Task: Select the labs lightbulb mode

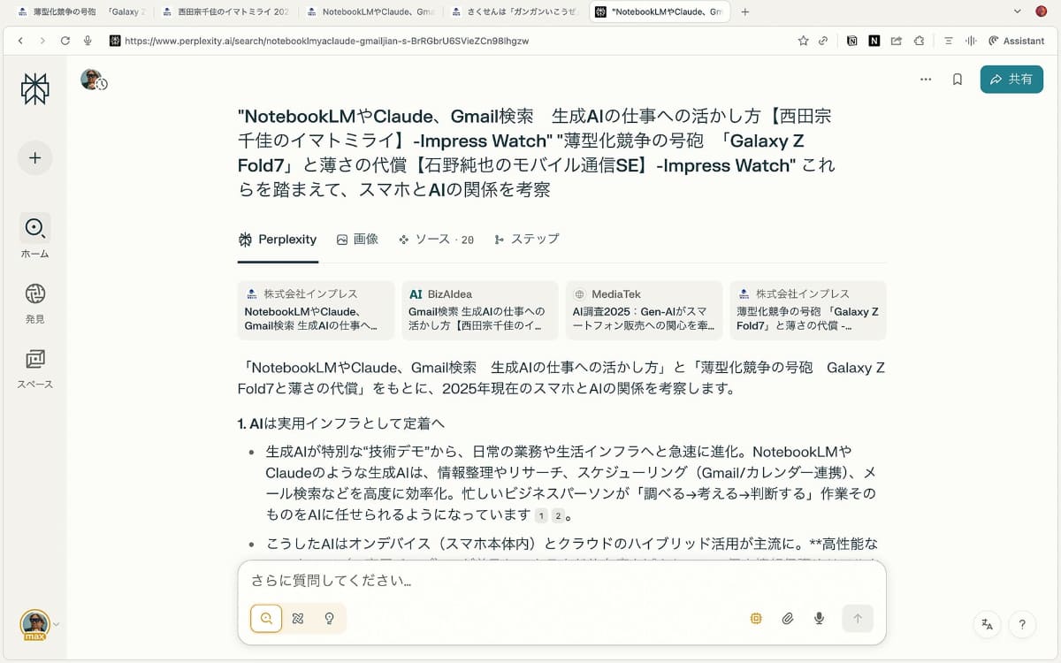Action: pyautogui.click(x=330, y=619)
